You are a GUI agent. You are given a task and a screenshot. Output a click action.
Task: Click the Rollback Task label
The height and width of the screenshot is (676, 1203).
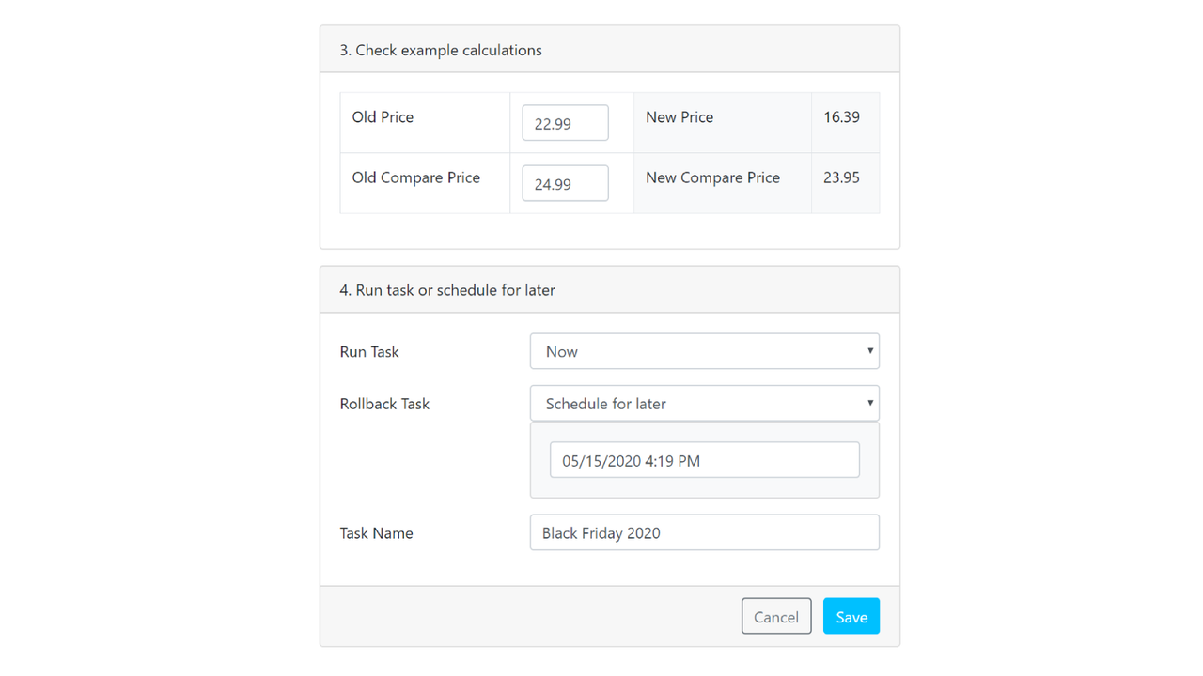pyautogui.click(x=384, y=403)
